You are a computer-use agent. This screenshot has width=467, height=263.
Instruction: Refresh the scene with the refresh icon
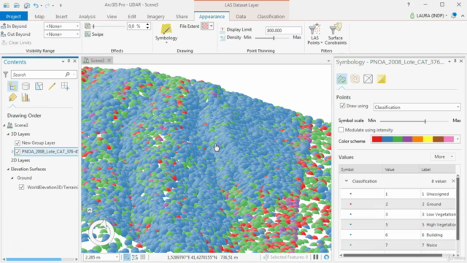pyautogui.click(x=326, y=257)
